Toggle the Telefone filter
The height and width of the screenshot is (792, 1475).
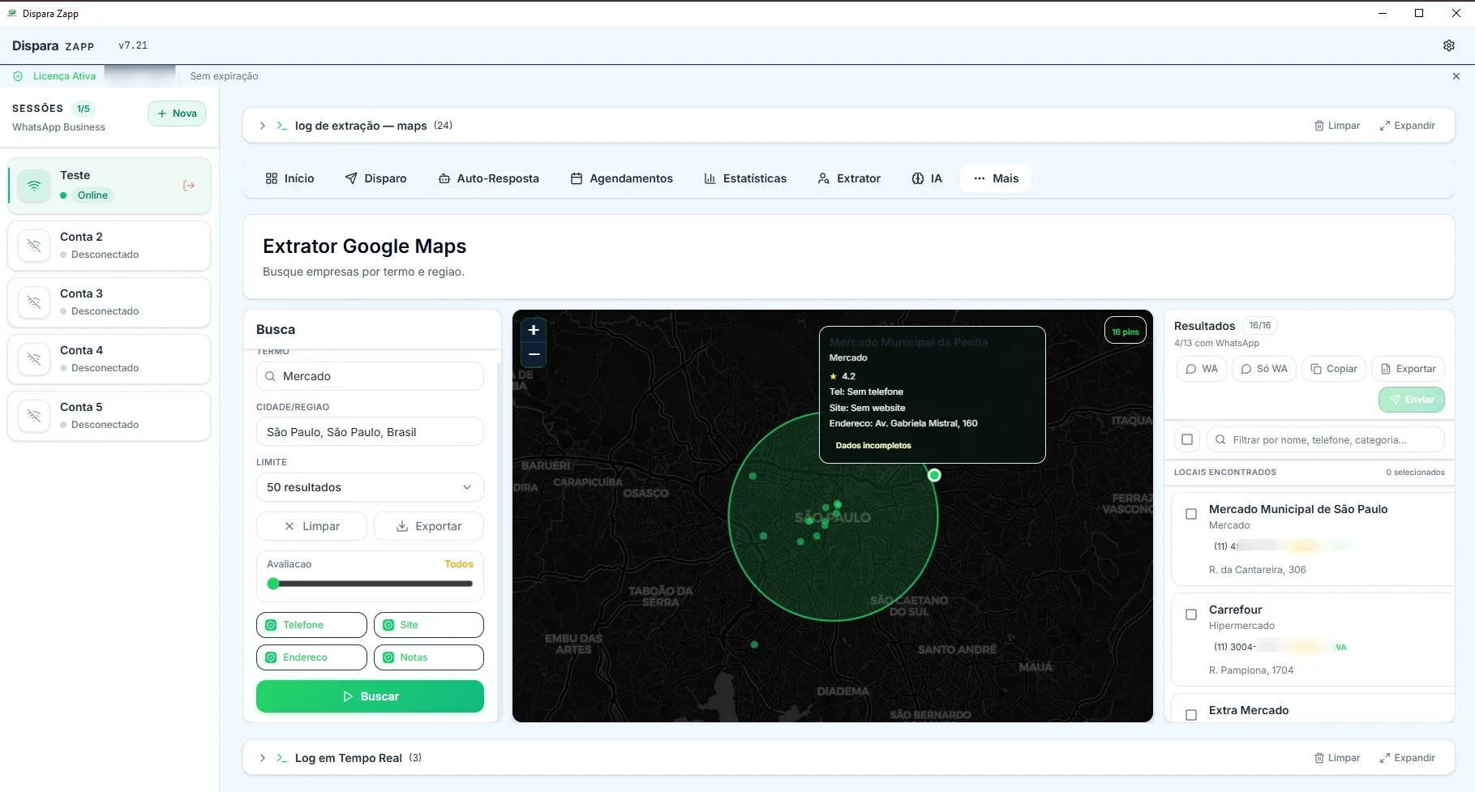click(x=311, y=625)
